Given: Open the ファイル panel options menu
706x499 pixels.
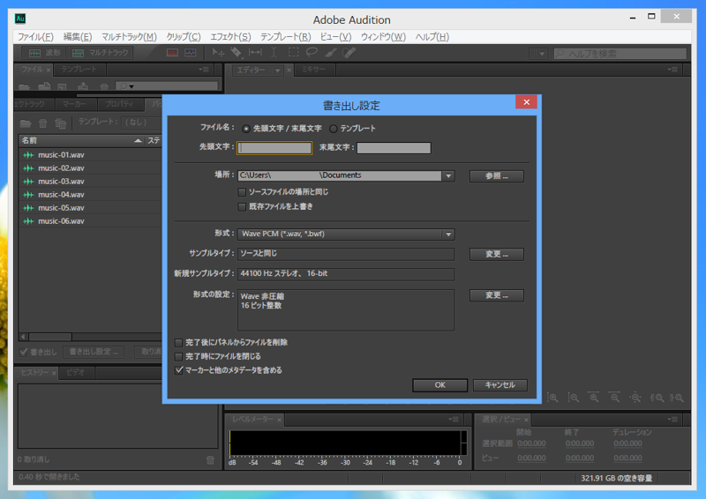Looking at the screenshot, I should (x=204, y=70).
